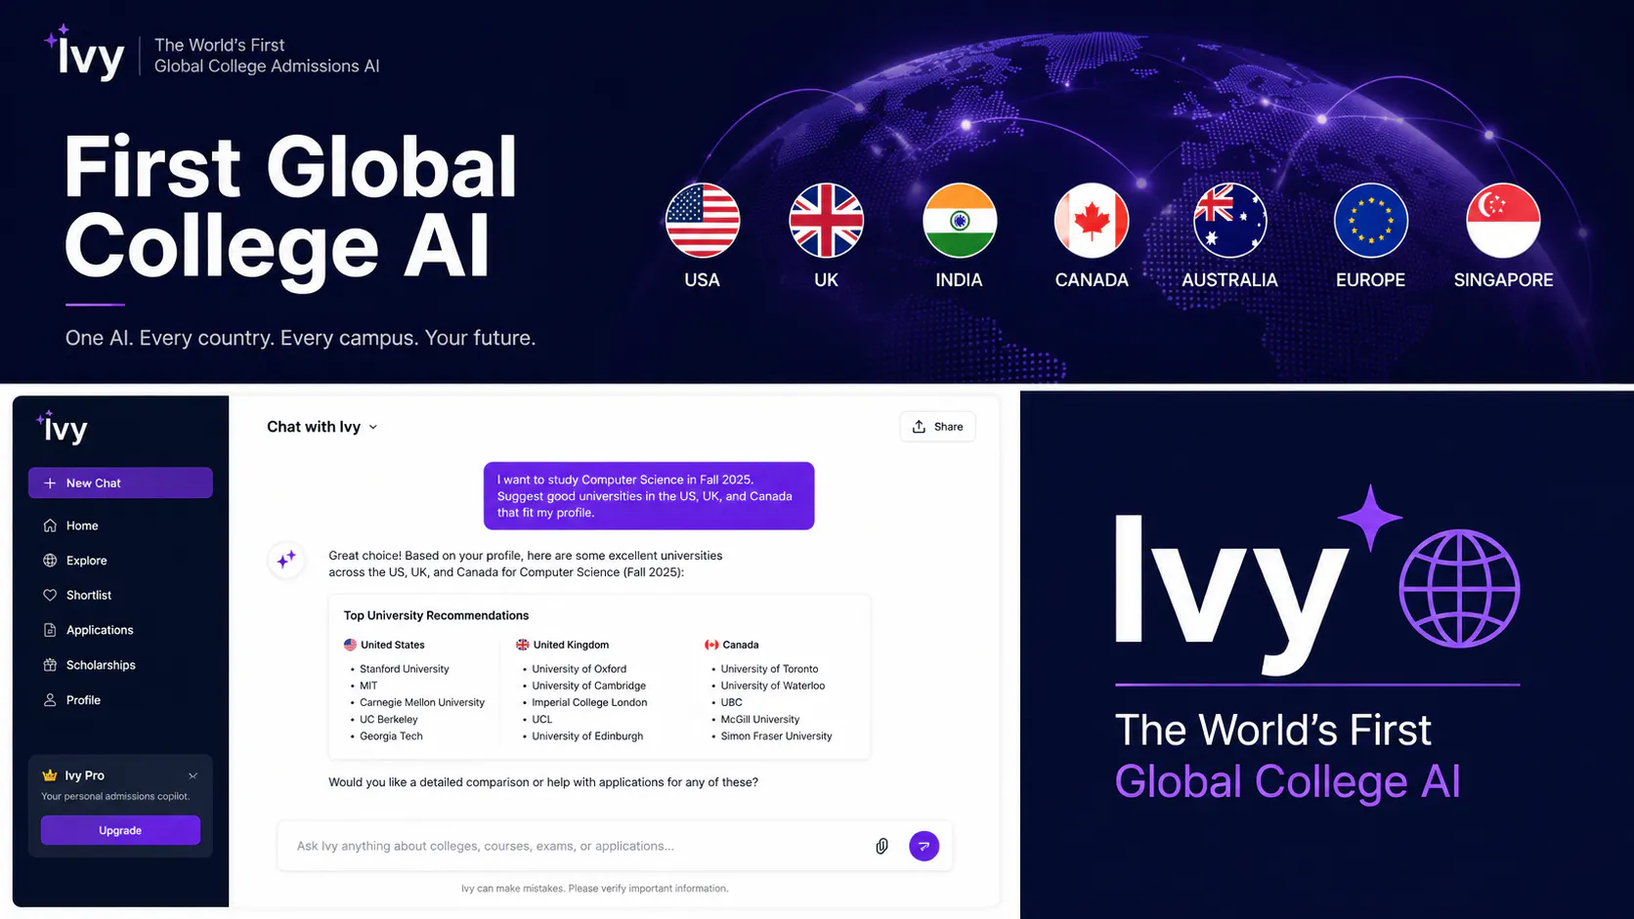Select Stanford University in the list
1634x919 pixels.
405,669
